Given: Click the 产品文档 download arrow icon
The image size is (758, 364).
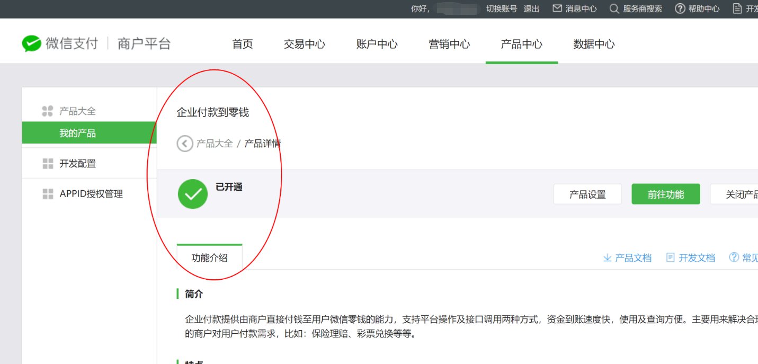Looking at the screenshot, I should [x=607, y=258].
